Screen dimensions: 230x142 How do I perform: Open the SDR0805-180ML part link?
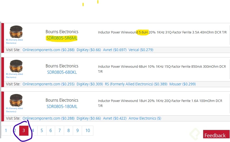[62, 106]
